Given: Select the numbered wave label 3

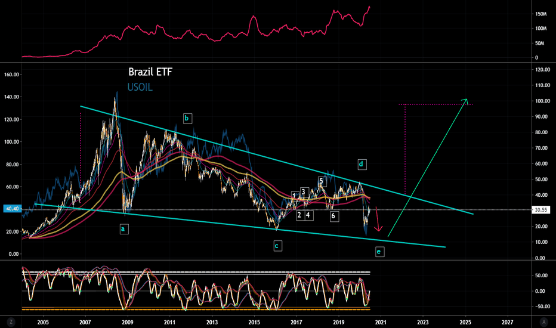Looking at the screenshot, I should pyautogui.click(x=304, y=192).
